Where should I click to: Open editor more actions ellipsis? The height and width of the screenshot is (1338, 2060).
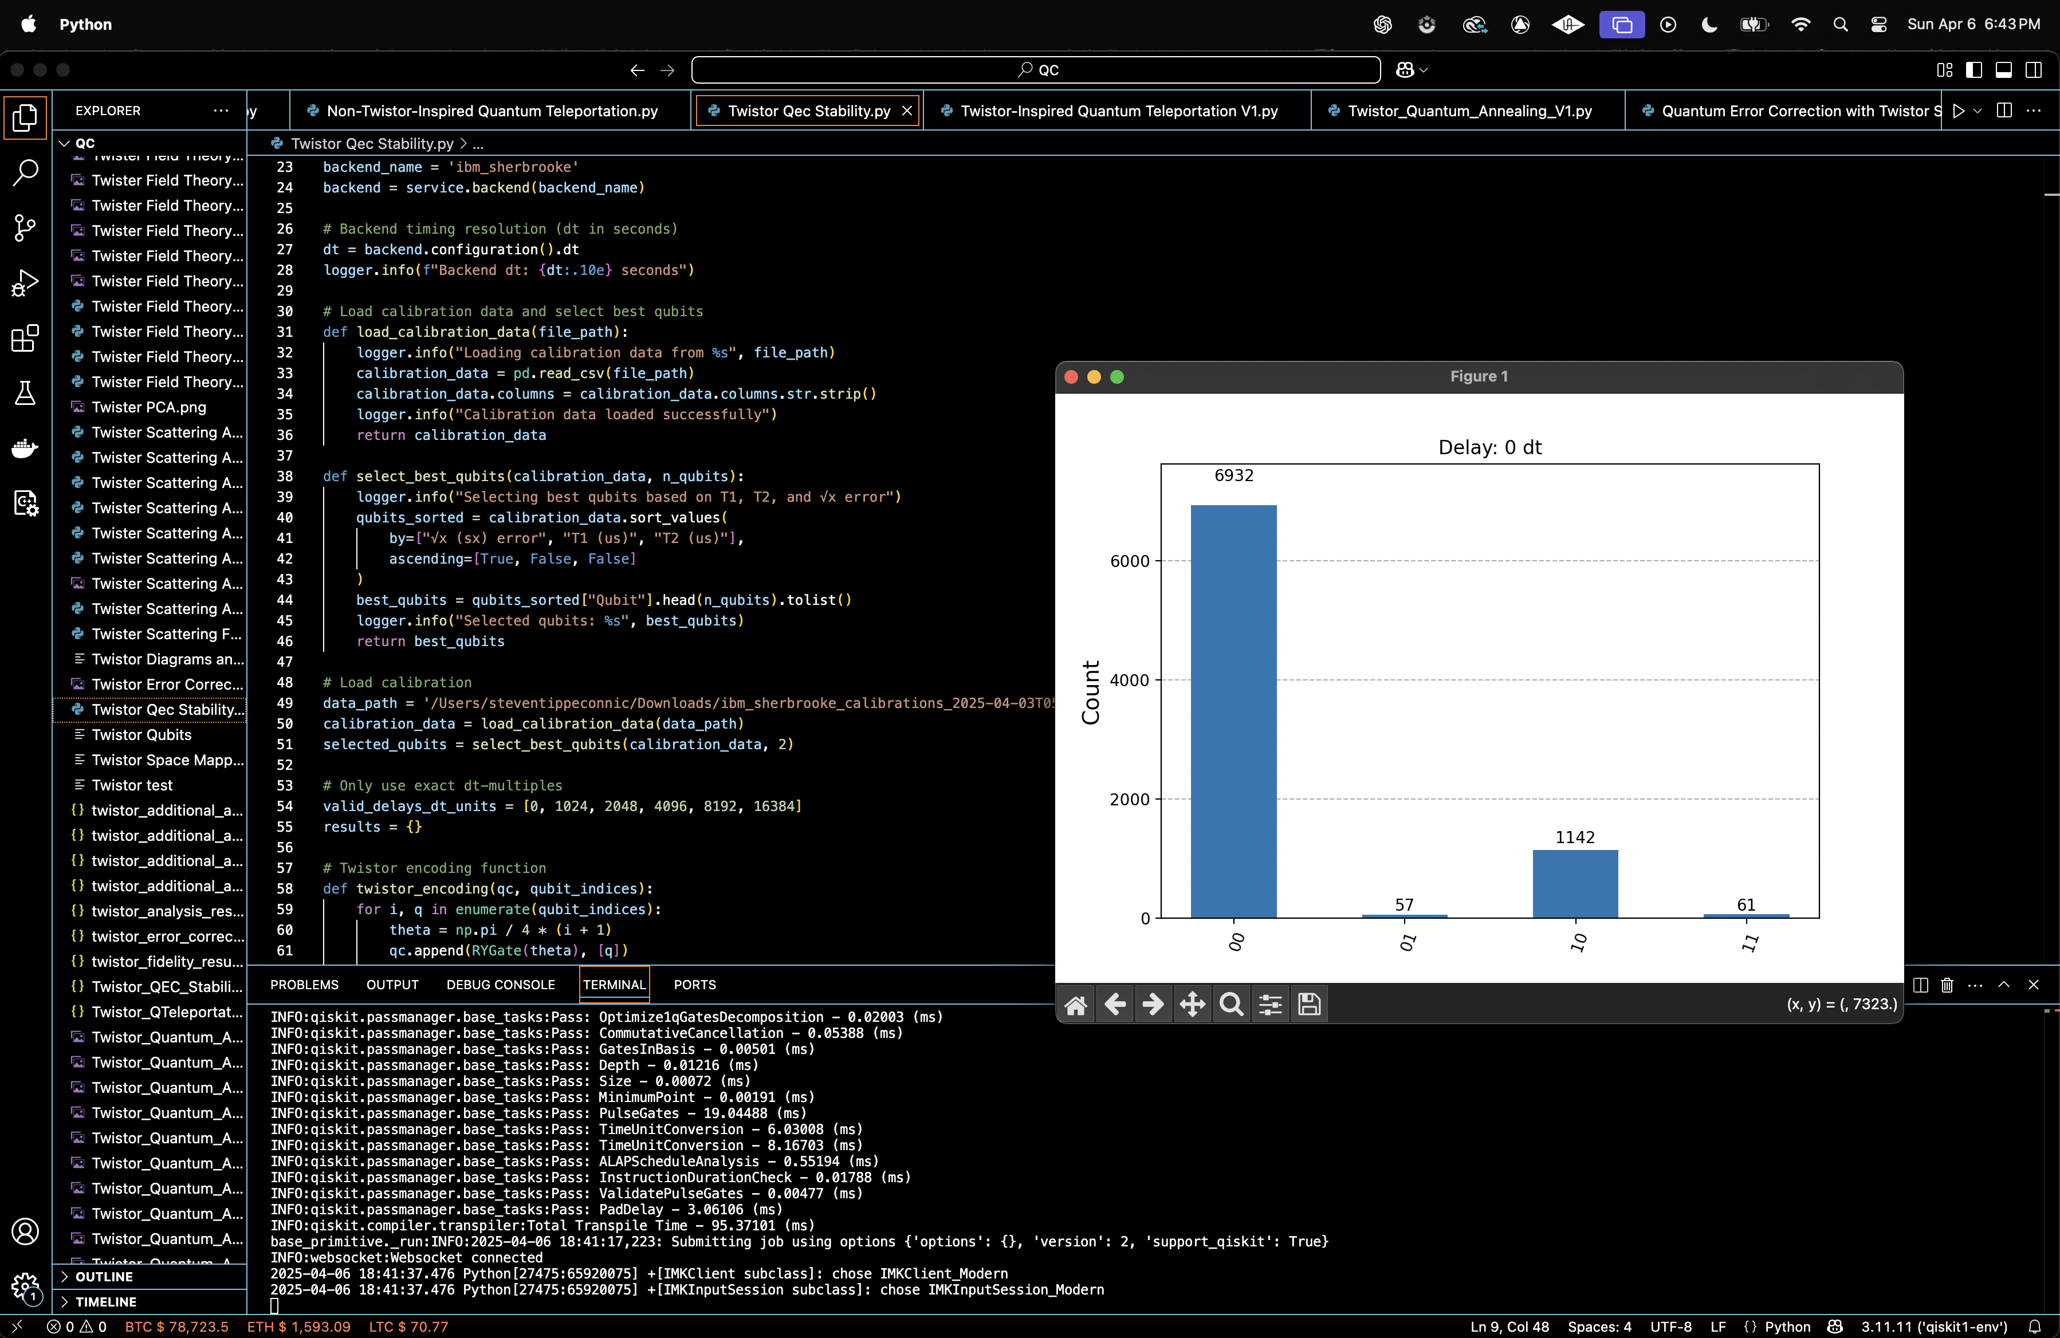click(x=2034, y=111)
